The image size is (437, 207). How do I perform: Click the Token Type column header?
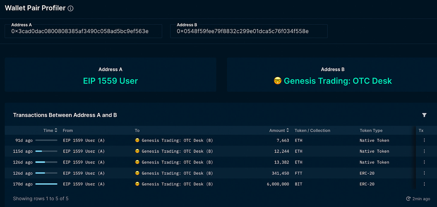371,130
